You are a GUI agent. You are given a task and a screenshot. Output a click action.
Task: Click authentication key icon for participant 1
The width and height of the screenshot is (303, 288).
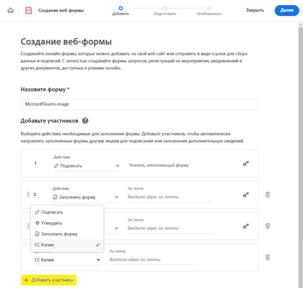click(246, 163)
